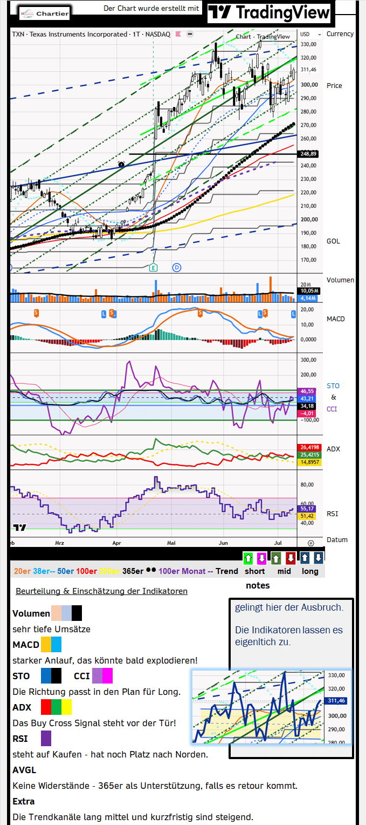This screenshot has width=366, height=825.
Task: Click the blue long-term down arrow
Action: (318, 558)
